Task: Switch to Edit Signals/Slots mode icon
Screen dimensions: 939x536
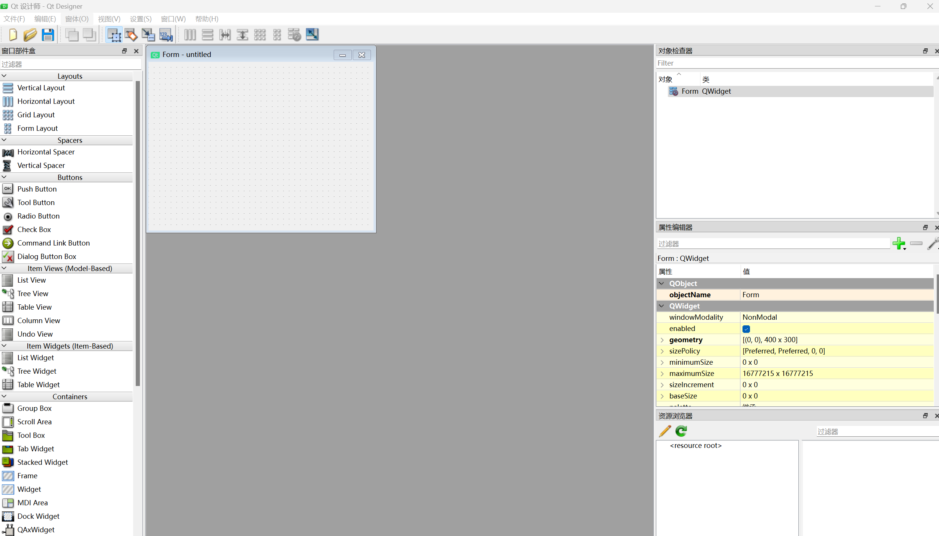Action: pos(131,35)
